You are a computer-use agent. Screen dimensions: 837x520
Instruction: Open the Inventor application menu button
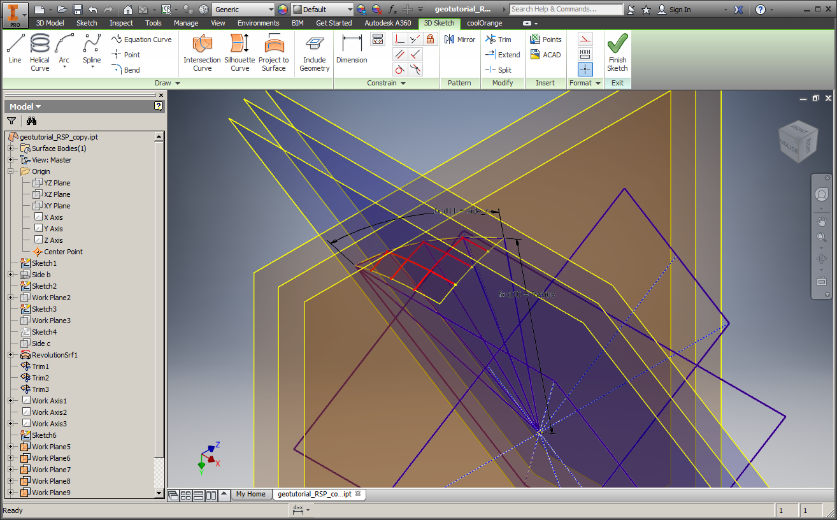pos(15,15)
